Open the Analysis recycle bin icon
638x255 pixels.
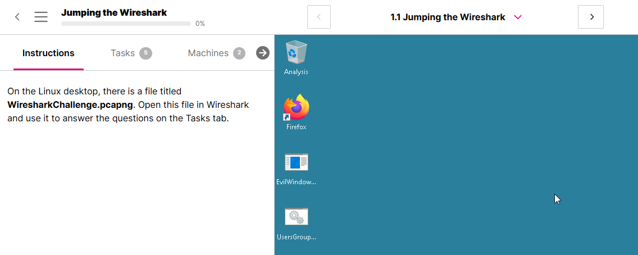(x=296, y=53)
